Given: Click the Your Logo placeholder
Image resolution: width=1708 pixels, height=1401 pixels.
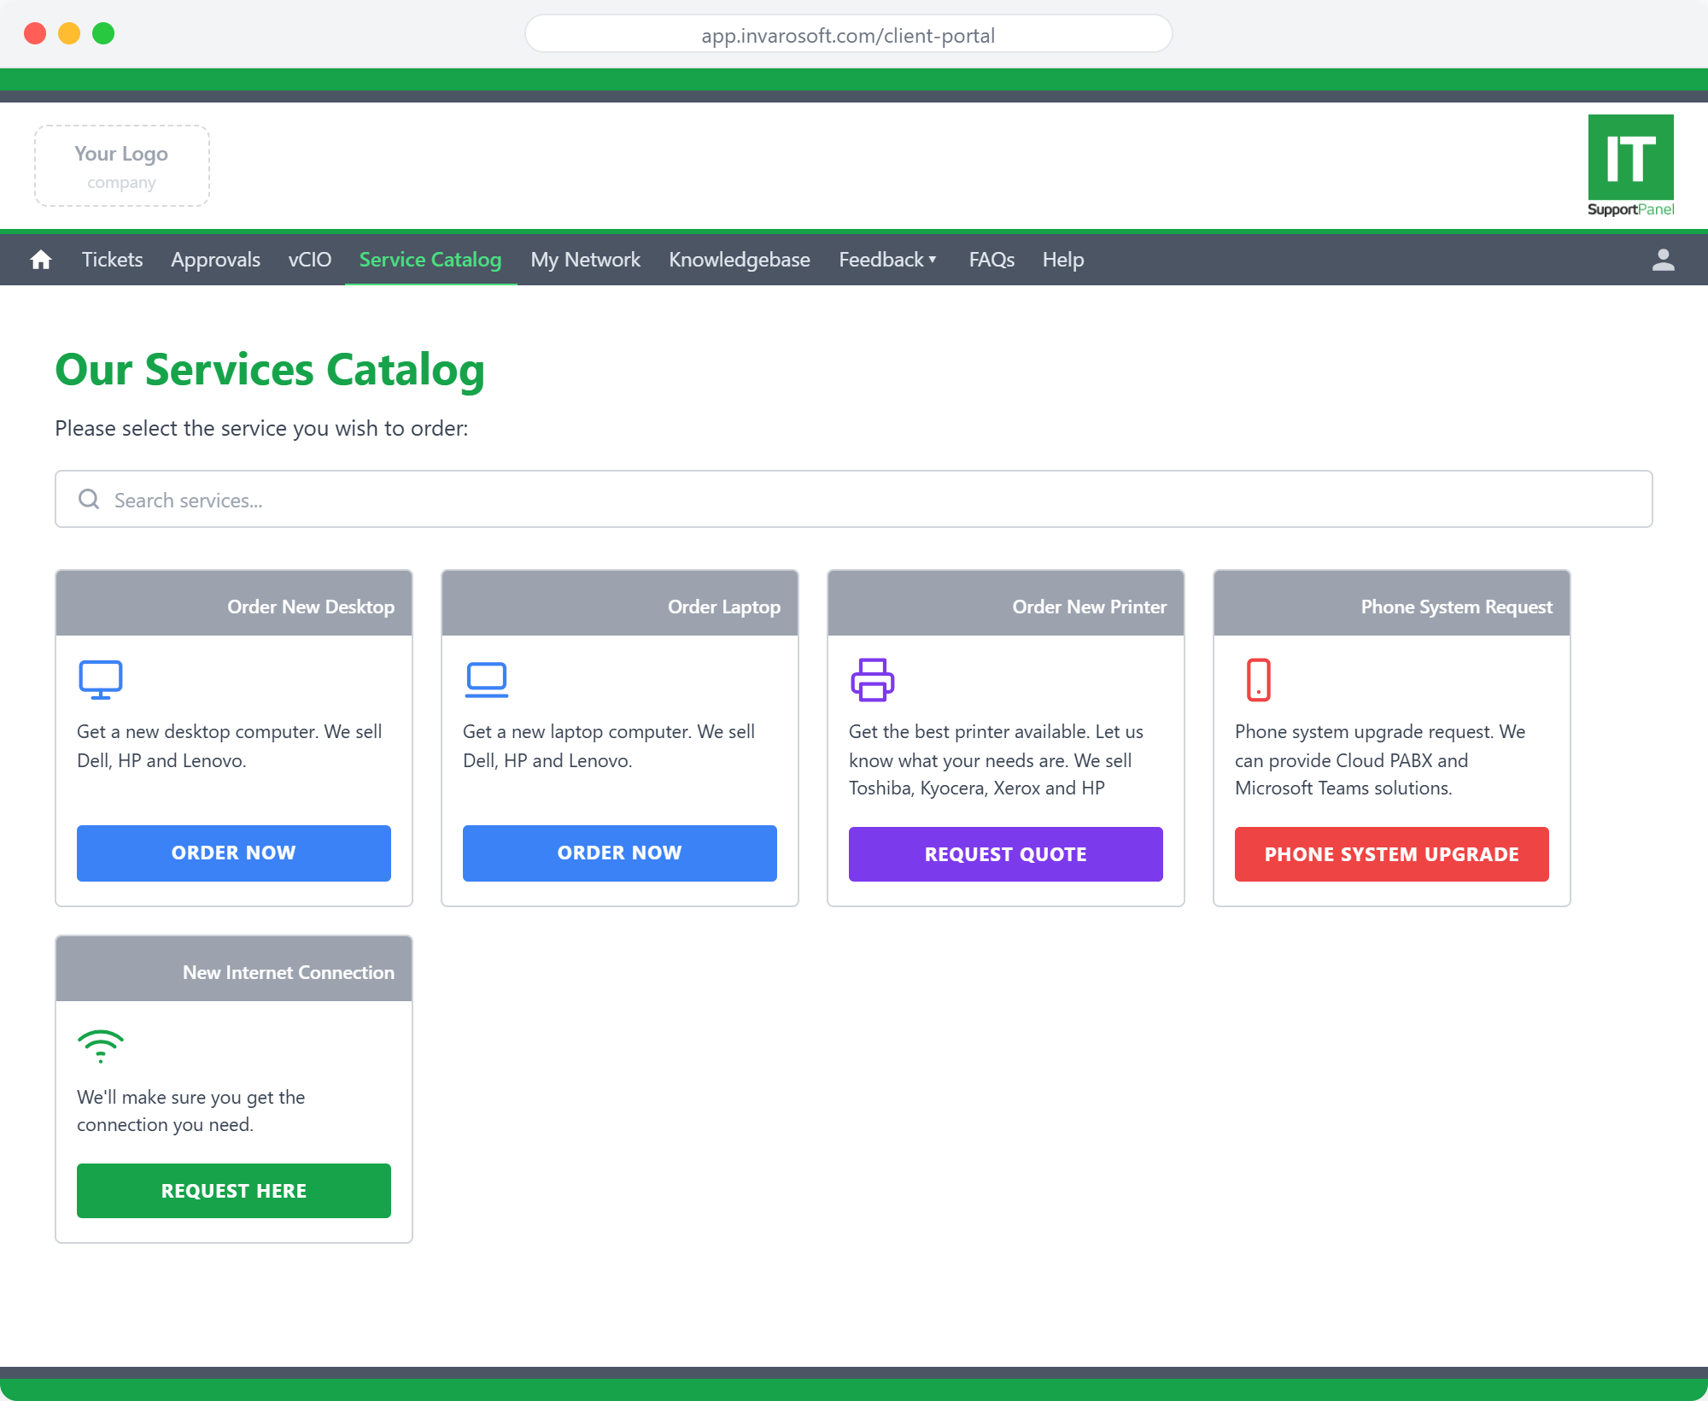Looking at the screenshot, I should coord(122,166).
